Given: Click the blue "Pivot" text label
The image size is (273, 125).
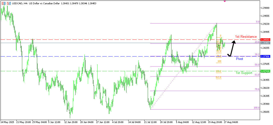Looking at the screenshot, I should click(x=239, y=59).
